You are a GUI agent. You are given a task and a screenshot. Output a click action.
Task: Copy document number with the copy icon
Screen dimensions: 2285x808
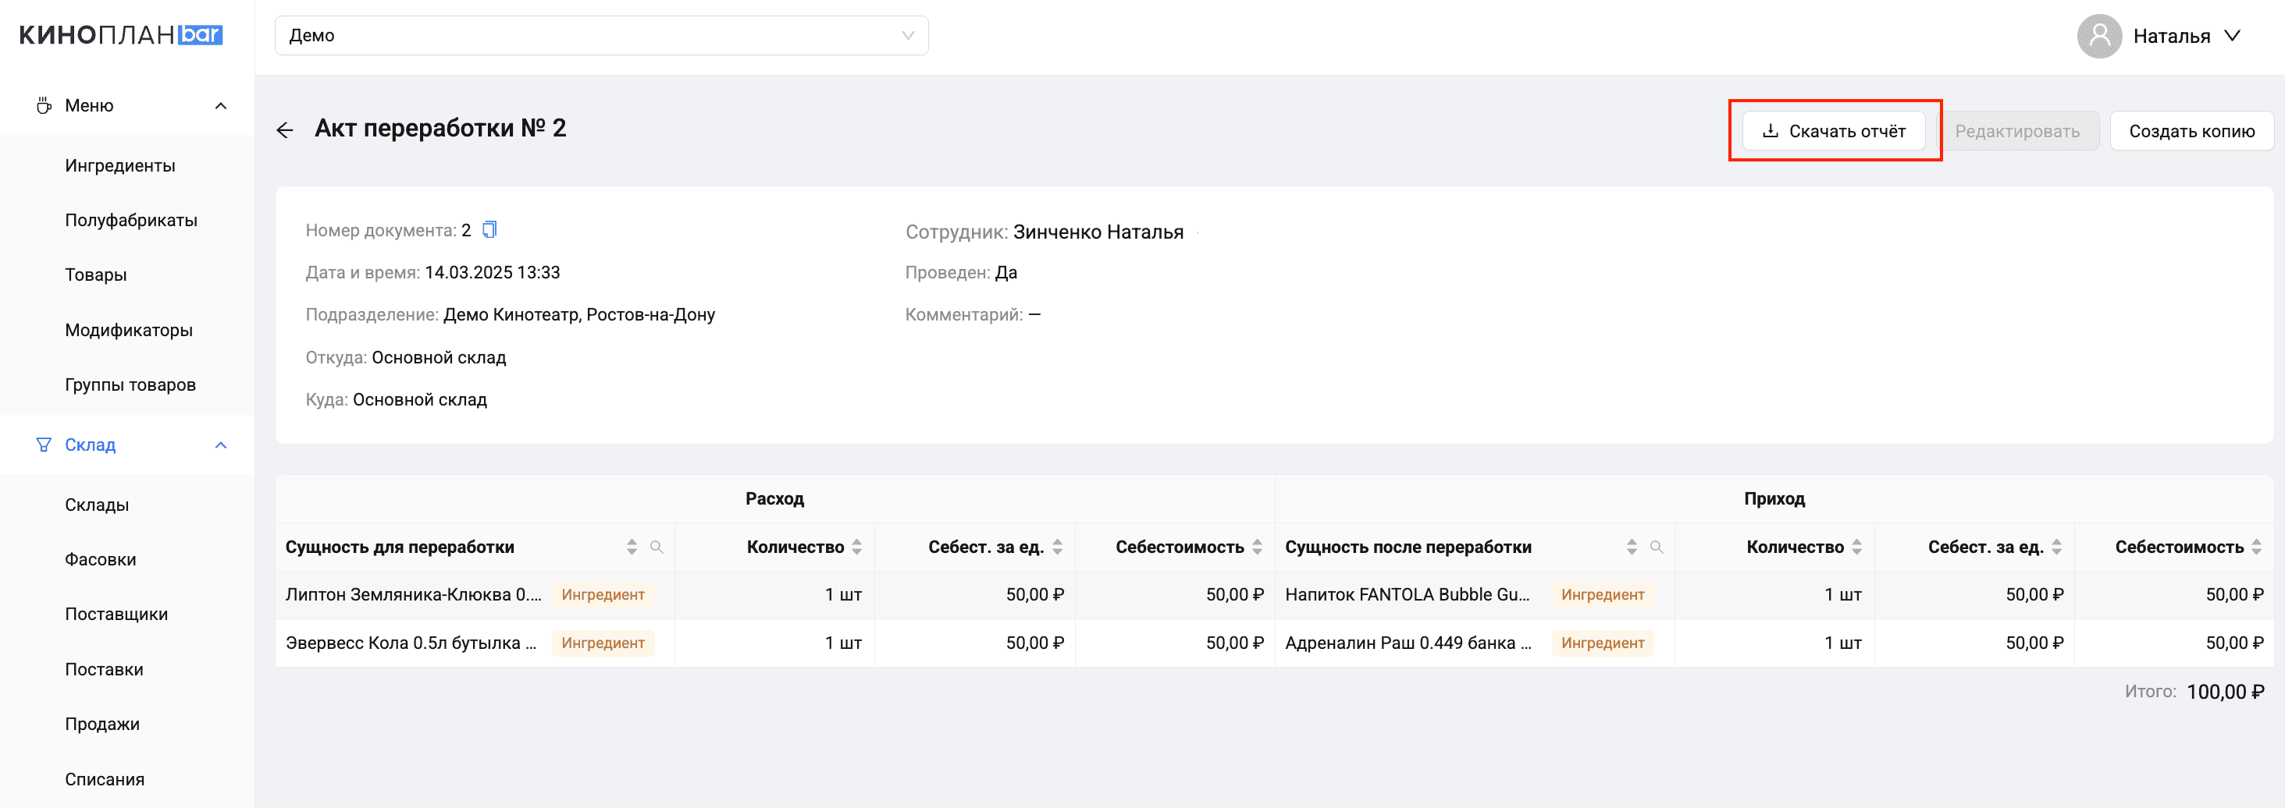click(x=489, y=229)
